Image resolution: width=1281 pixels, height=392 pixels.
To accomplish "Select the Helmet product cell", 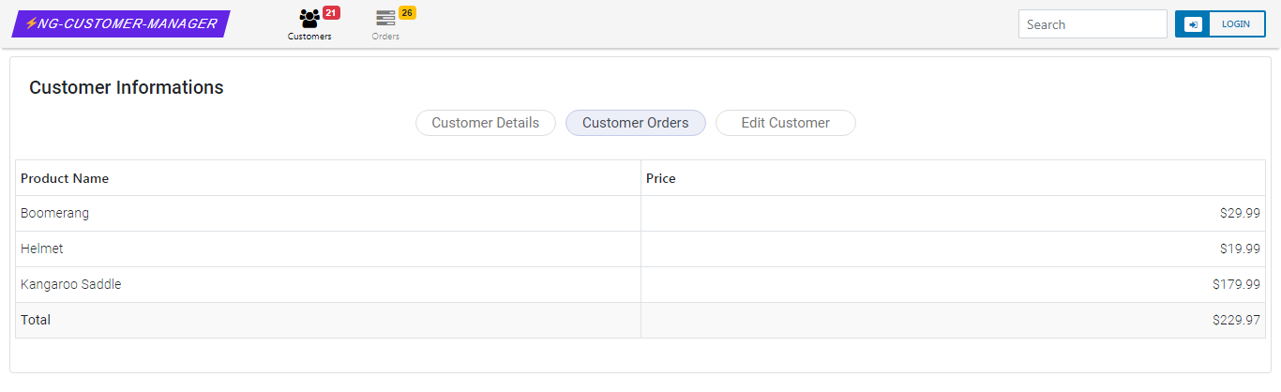I will (x=328, y=249).
